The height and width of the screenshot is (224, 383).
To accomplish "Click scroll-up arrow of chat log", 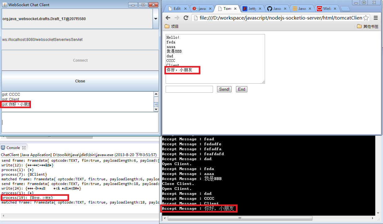I will (x=156, y=94).
